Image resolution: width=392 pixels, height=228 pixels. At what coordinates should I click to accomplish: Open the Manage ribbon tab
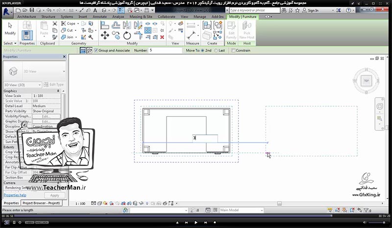200,17
